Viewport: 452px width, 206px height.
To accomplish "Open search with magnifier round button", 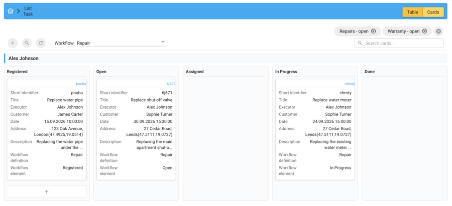I will (x=27, y=43).
